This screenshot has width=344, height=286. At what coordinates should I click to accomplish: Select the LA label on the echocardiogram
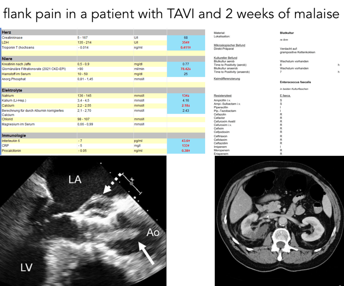(x=75, y=179)
